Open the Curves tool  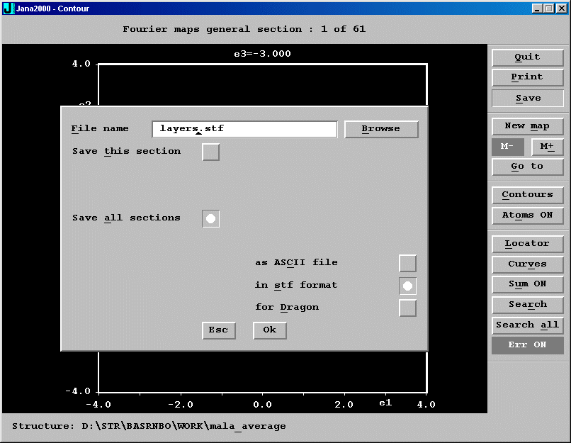(527, 264)
